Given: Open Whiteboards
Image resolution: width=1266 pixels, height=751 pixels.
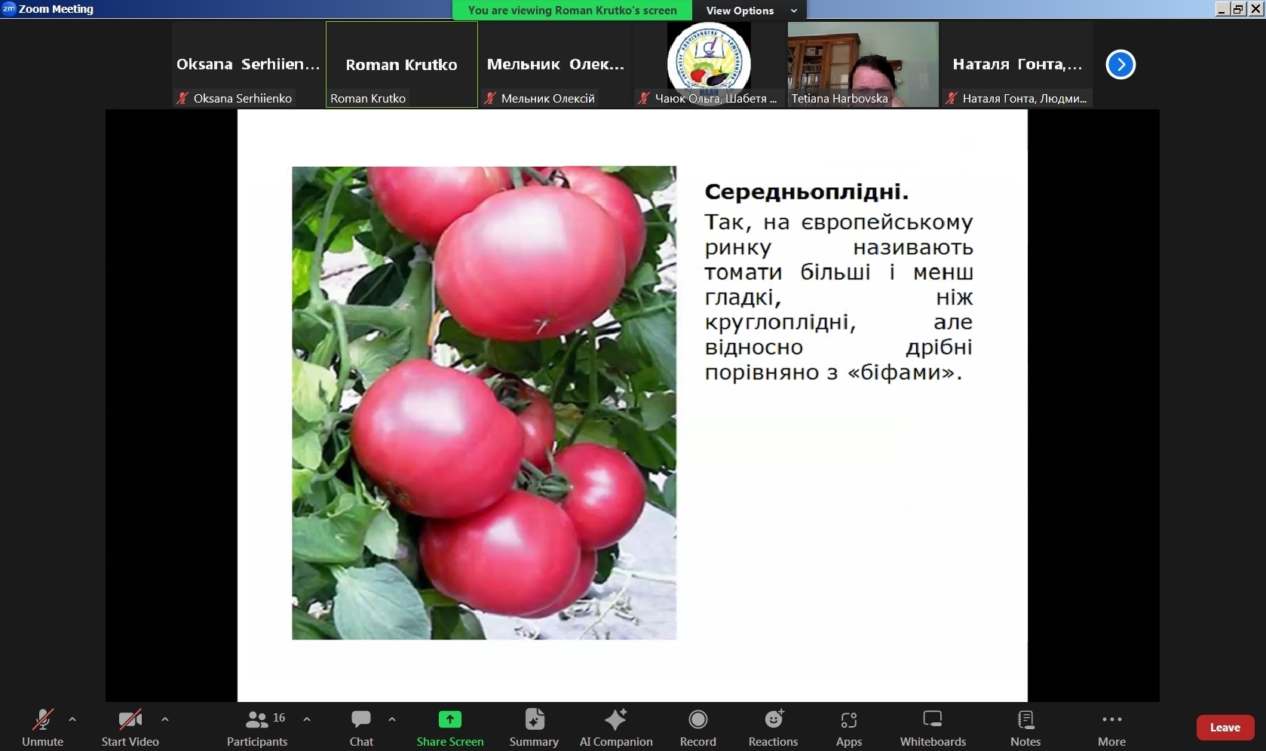Looking at the screenshot, I should pyautogui.click(x=933, y=728).
